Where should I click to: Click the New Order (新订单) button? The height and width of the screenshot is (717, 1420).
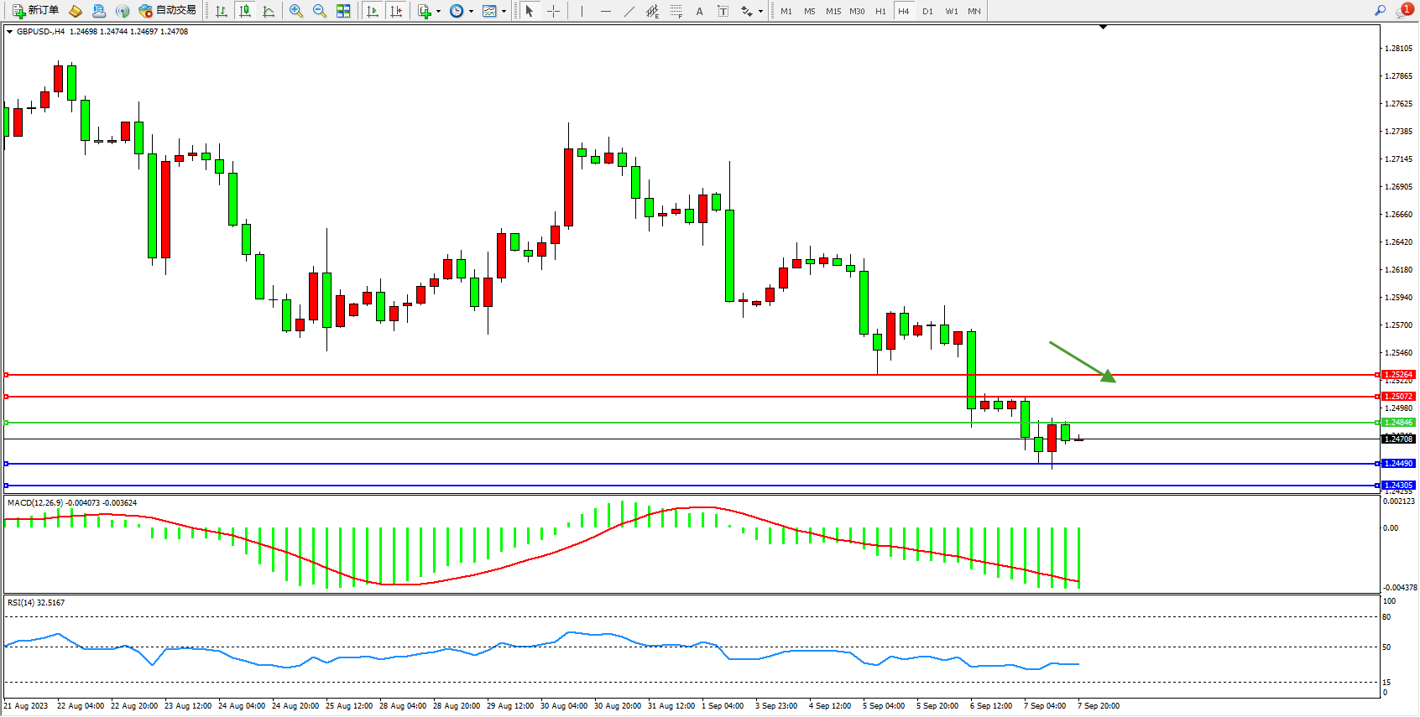(35, 11)
